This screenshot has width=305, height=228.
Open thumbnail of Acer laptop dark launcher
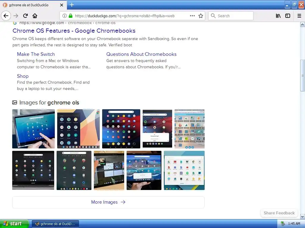(33, 170)
